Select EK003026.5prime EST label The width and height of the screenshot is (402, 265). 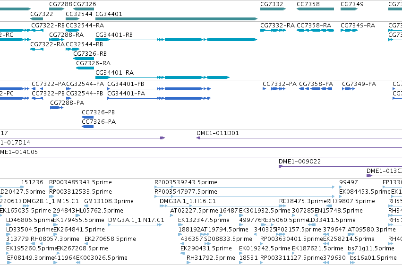102,258
